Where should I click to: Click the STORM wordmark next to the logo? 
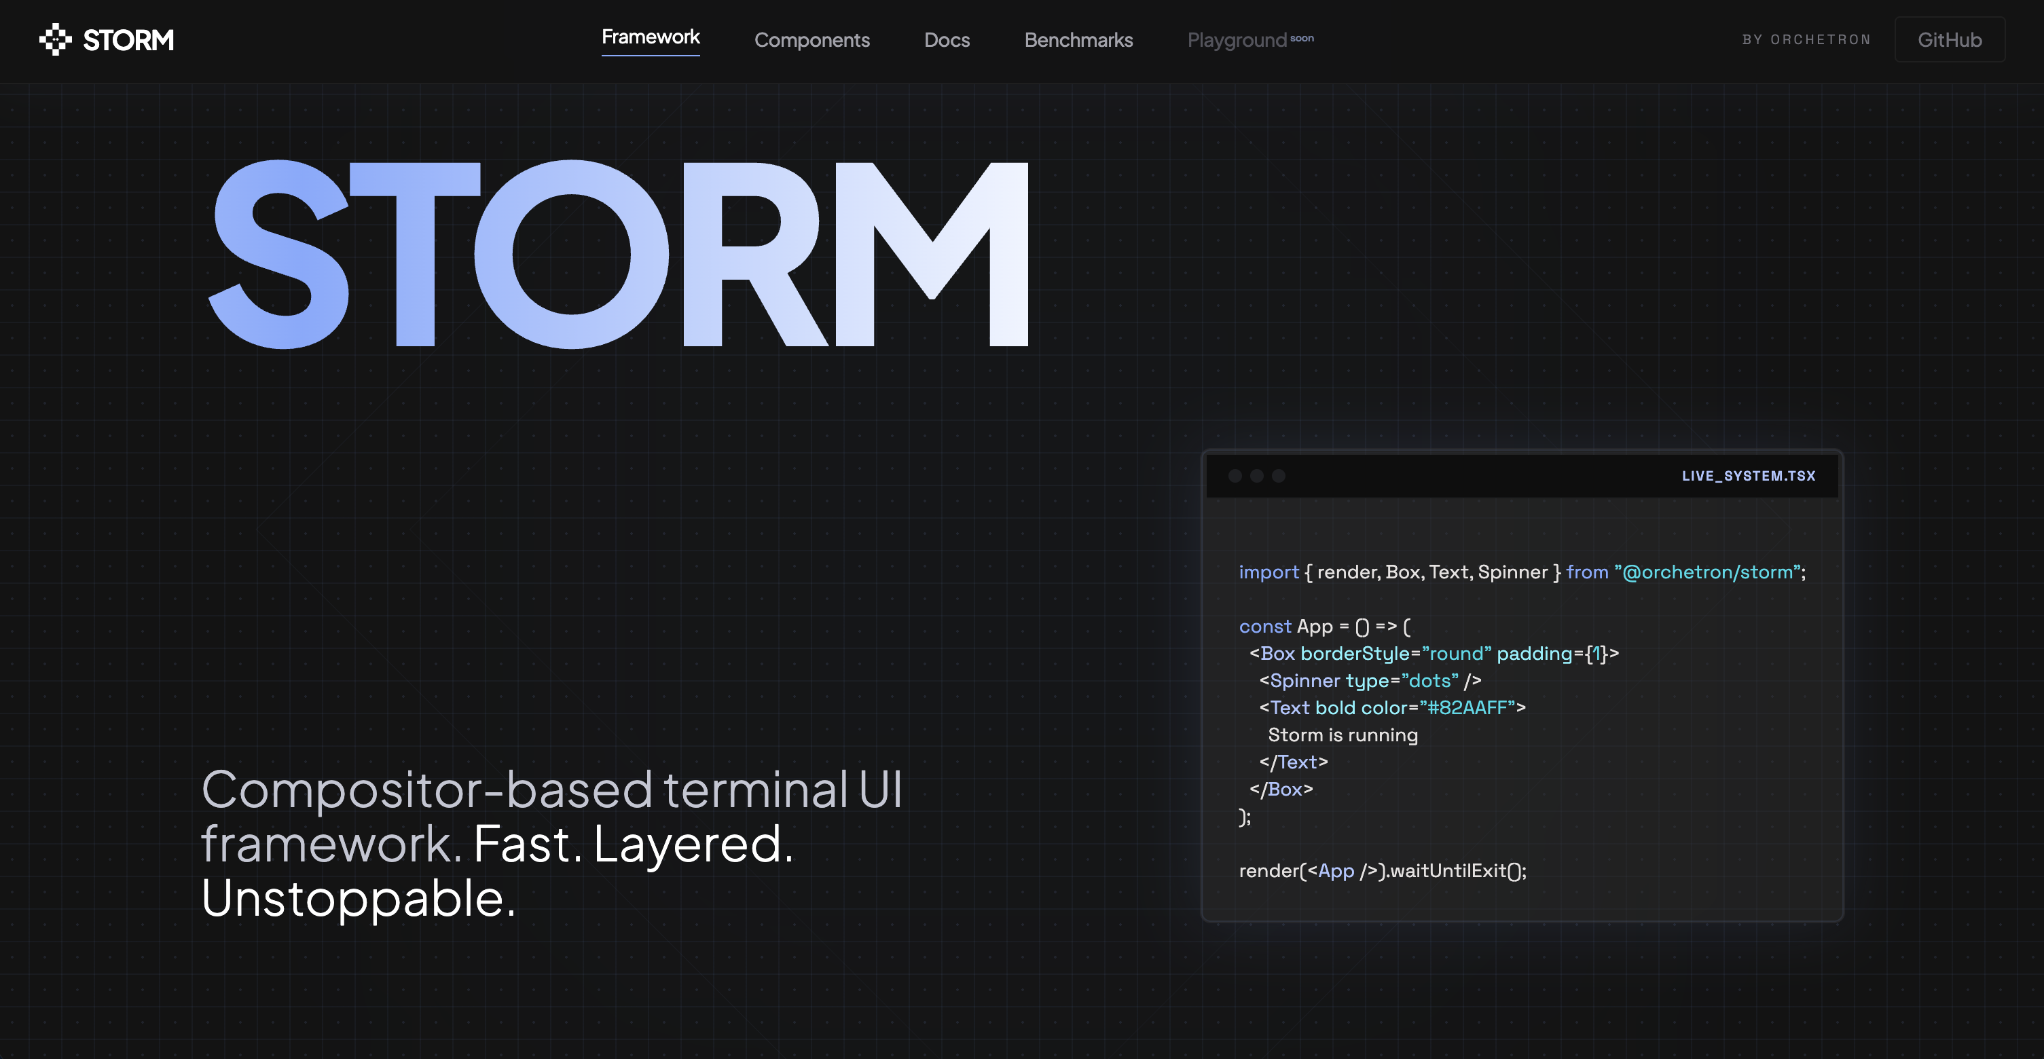128,39
